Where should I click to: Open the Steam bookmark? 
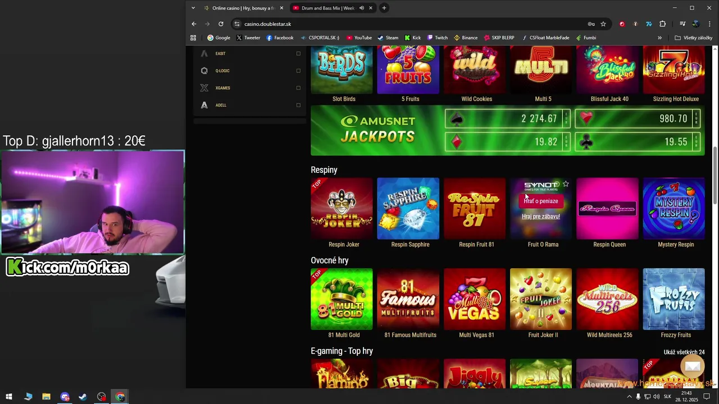point(388,38)
